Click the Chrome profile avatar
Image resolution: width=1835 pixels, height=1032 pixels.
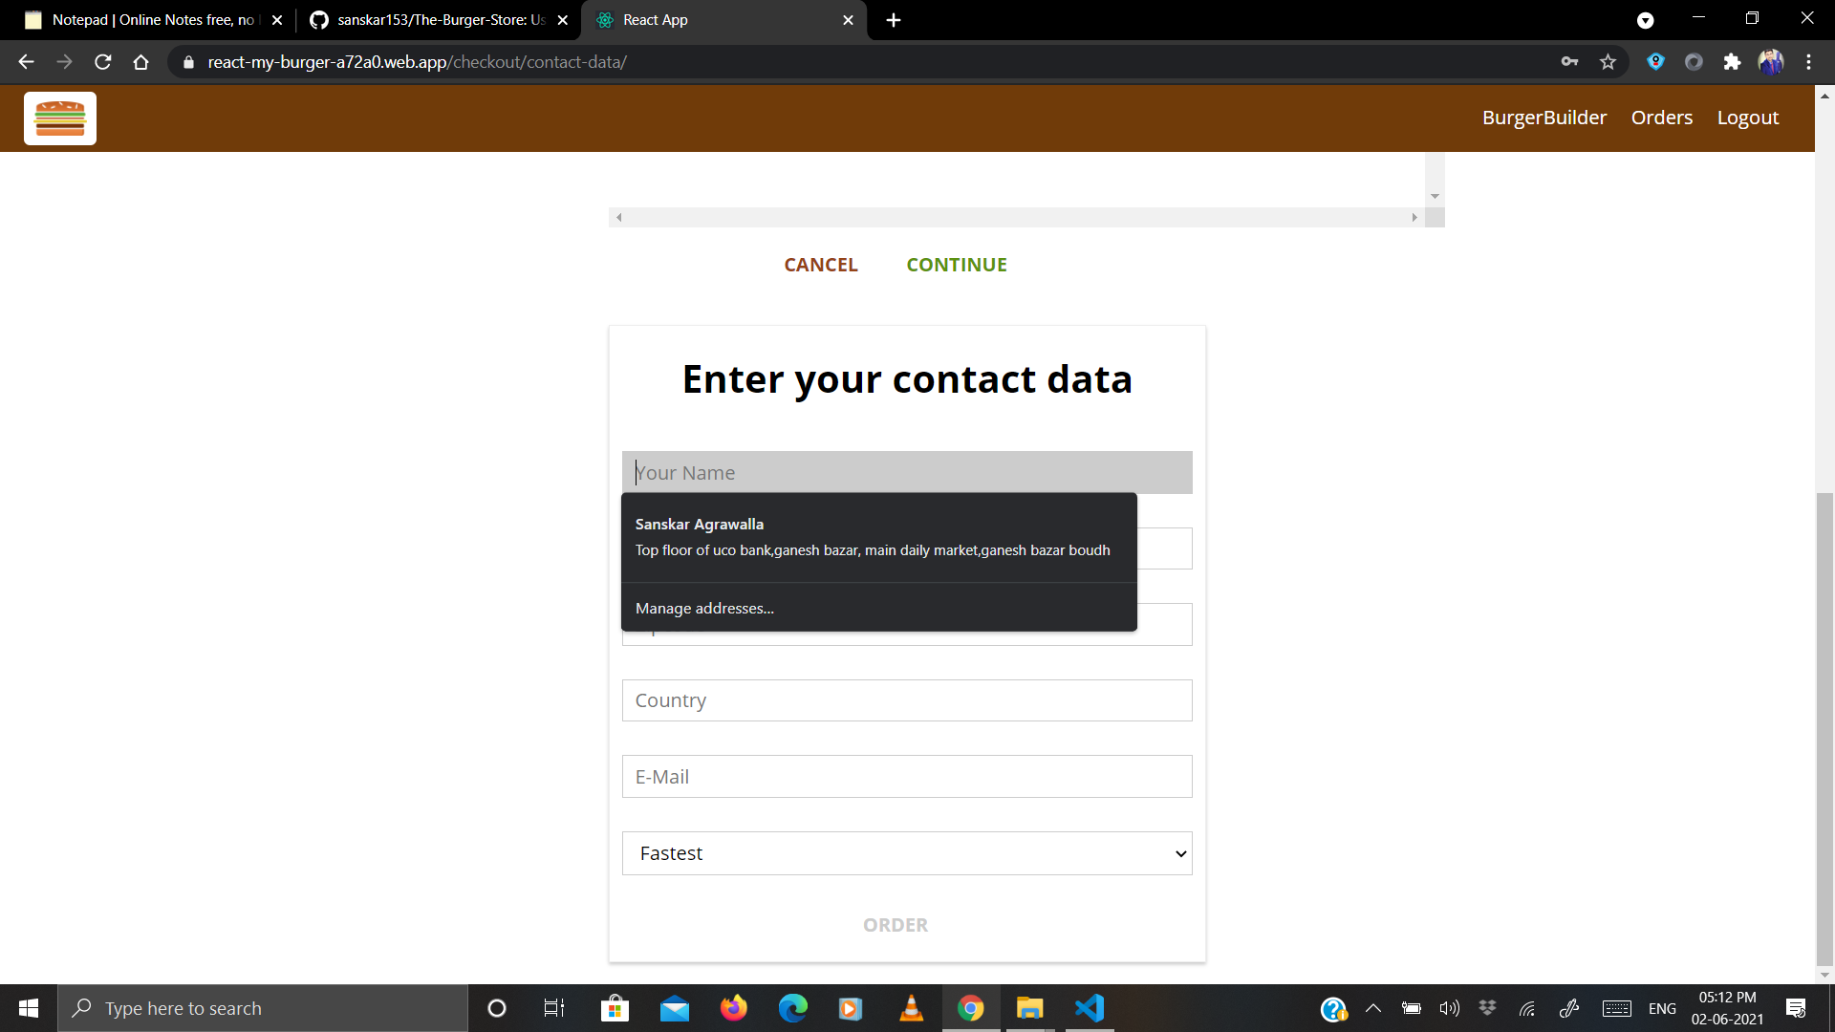tap(1771, 61)
